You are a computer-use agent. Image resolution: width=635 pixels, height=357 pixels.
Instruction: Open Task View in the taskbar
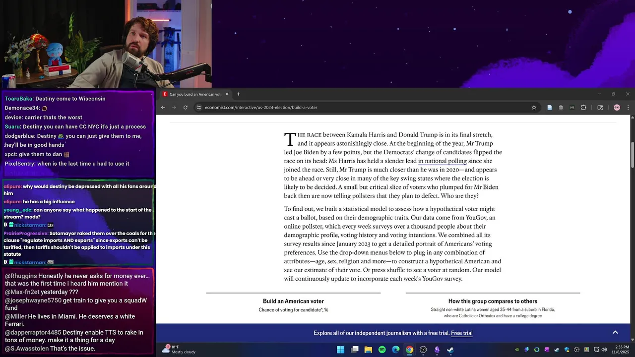[355, 350]
